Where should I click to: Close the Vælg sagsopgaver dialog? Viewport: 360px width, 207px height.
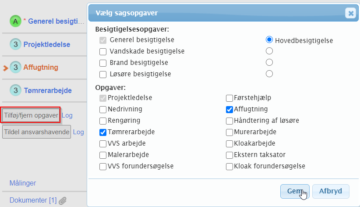pyautogui.click(x=350, y=13)
